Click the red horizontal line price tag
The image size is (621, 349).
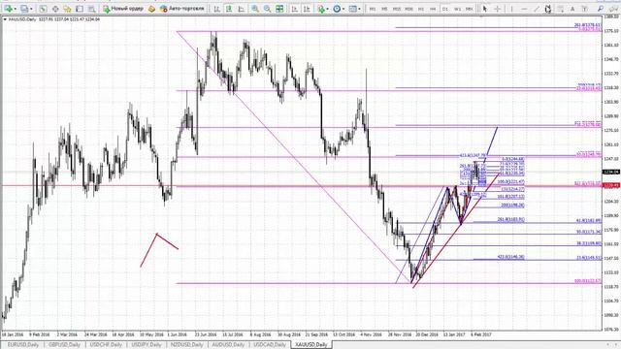point(611,185)
